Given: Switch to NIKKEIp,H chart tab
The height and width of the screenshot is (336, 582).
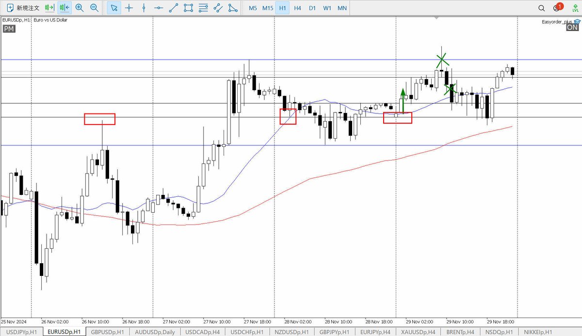Looking at the screenshot, I should coord(538,332).
